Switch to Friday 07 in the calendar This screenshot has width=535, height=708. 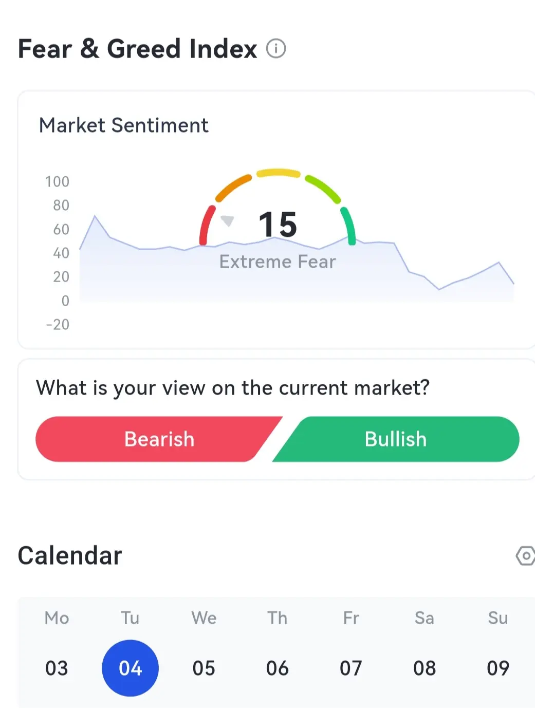pyautogui.click(x=351, y=668)
